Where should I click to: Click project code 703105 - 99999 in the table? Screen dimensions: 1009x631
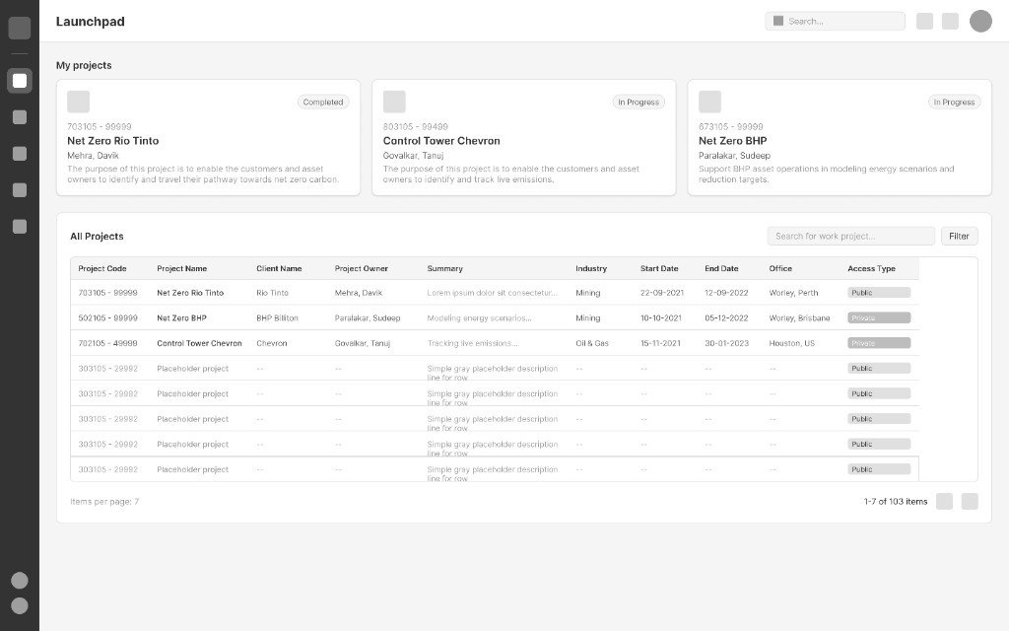point(107,292)
